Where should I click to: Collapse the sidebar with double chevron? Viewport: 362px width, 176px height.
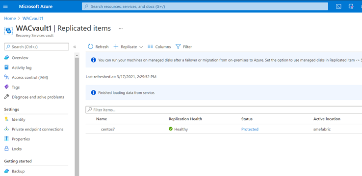tap(75, 47)
